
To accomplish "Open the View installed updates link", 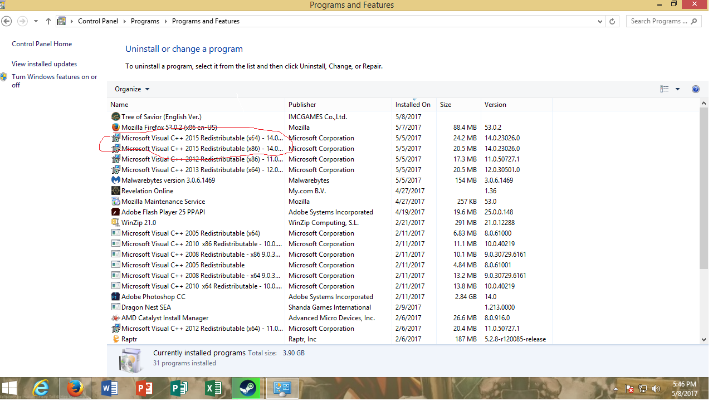I will pos(44,64).
